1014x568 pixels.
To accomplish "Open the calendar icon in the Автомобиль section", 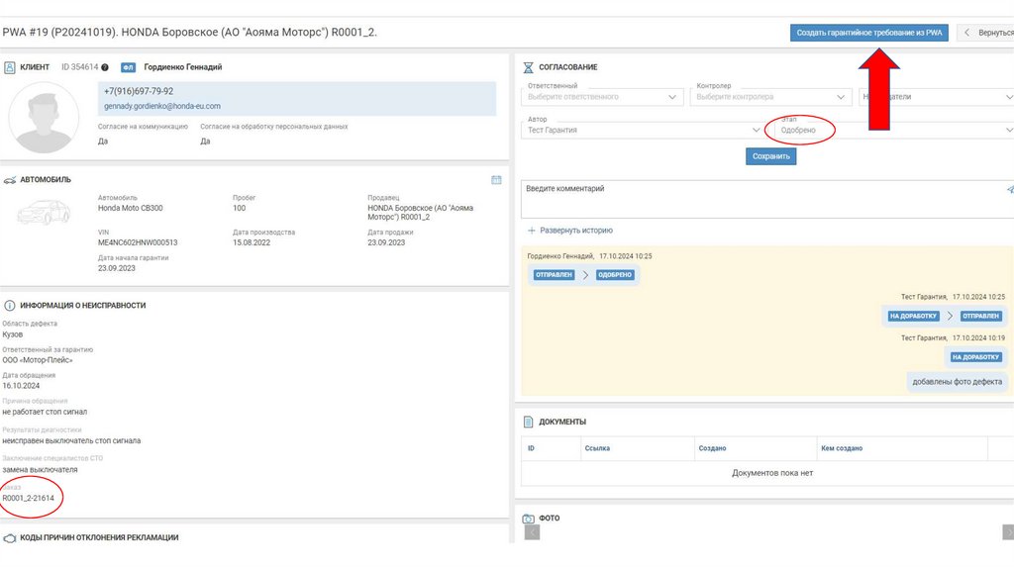I will pyautogui.click(x=496, y=180).
